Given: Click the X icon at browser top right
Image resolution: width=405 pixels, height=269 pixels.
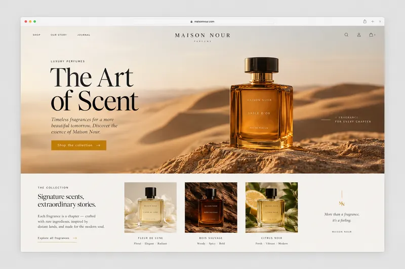Looking at the screenshot, I should pos(380,21).
